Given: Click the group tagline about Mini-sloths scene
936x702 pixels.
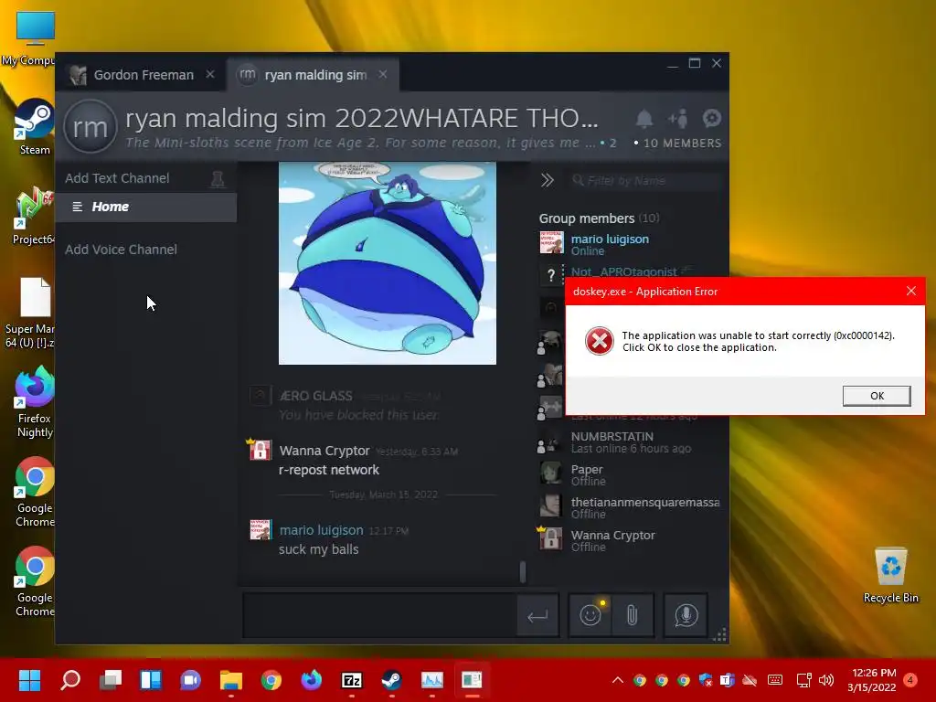Looking at the screenshot, I should (360, 143).
